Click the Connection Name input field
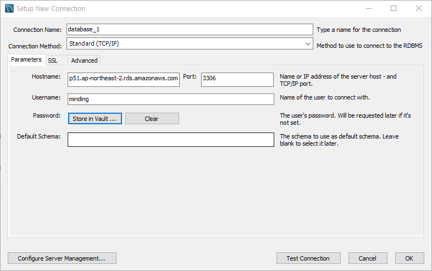The width and height of the screenshot is (432, 271). tap(190, 29)
